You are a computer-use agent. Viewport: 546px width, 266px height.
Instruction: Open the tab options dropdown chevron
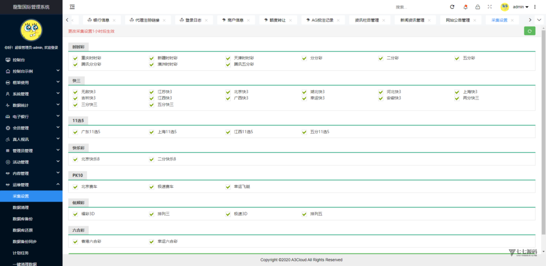pos(540,20)
